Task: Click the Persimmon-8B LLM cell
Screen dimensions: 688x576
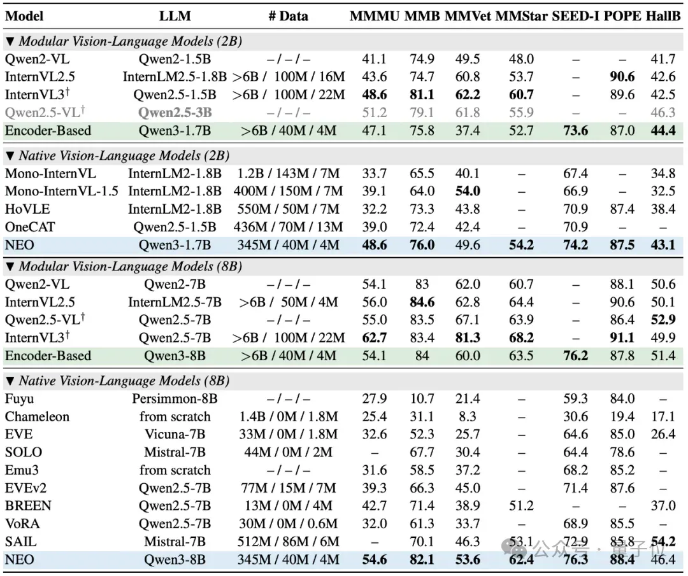Action: coord(175,399)
